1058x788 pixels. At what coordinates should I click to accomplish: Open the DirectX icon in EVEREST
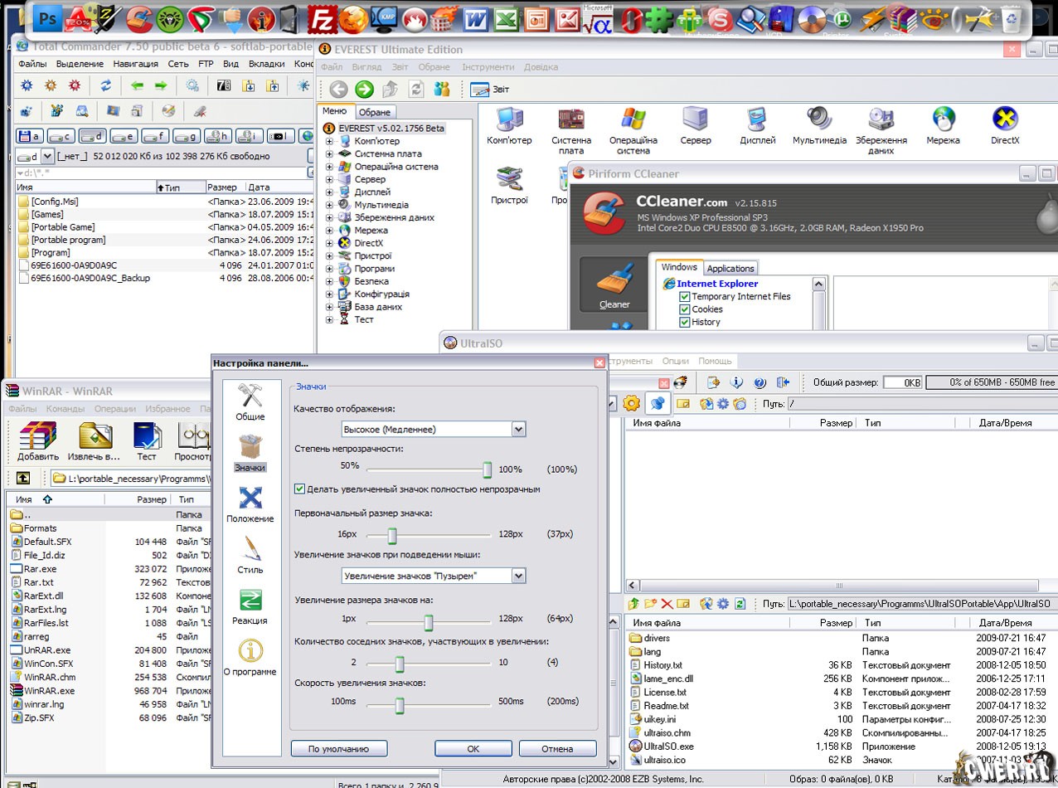pos(1005,120)
